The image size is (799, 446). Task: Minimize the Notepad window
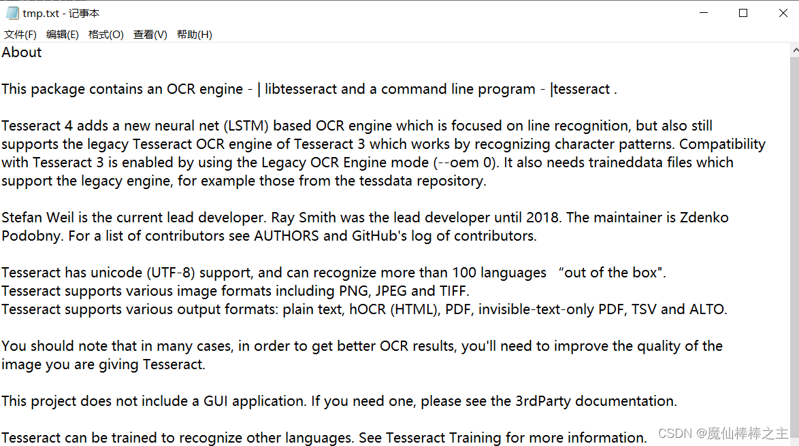[x=704, y=13]
